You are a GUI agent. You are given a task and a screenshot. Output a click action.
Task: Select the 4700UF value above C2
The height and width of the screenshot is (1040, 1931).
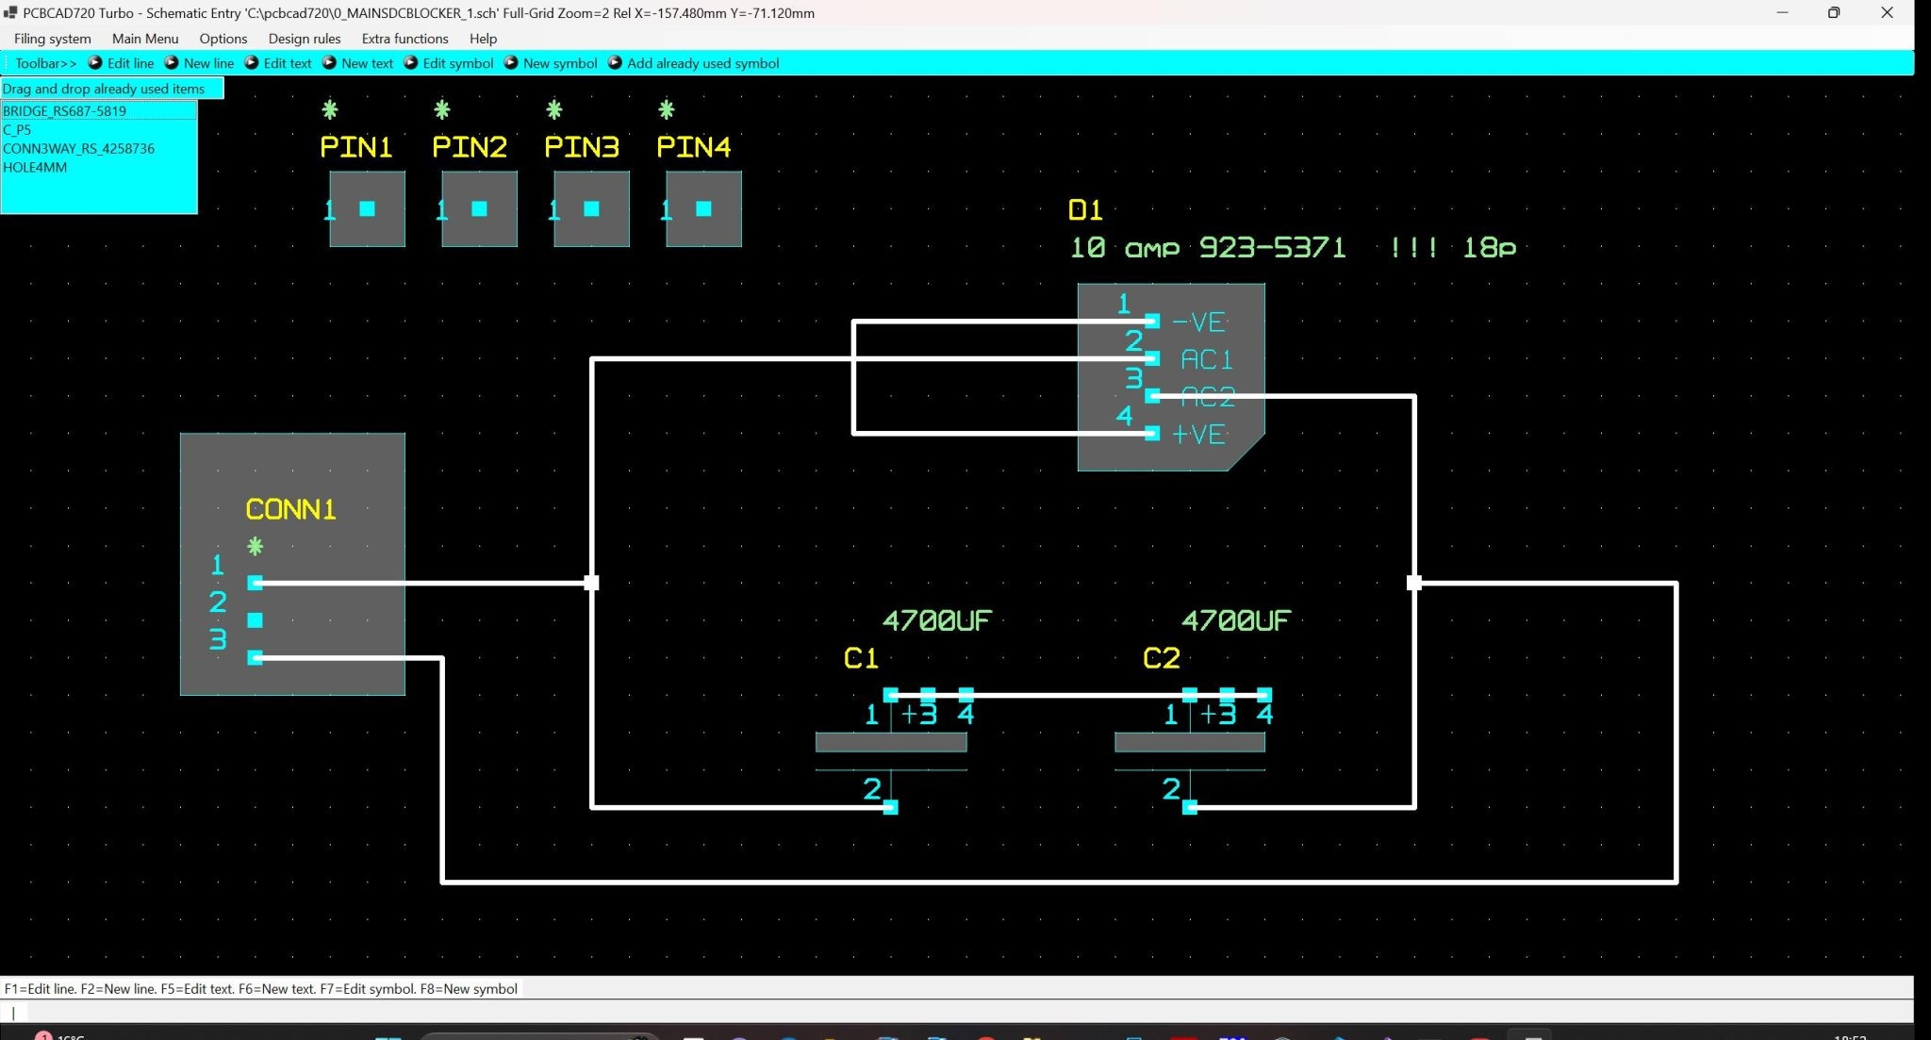1235,620
